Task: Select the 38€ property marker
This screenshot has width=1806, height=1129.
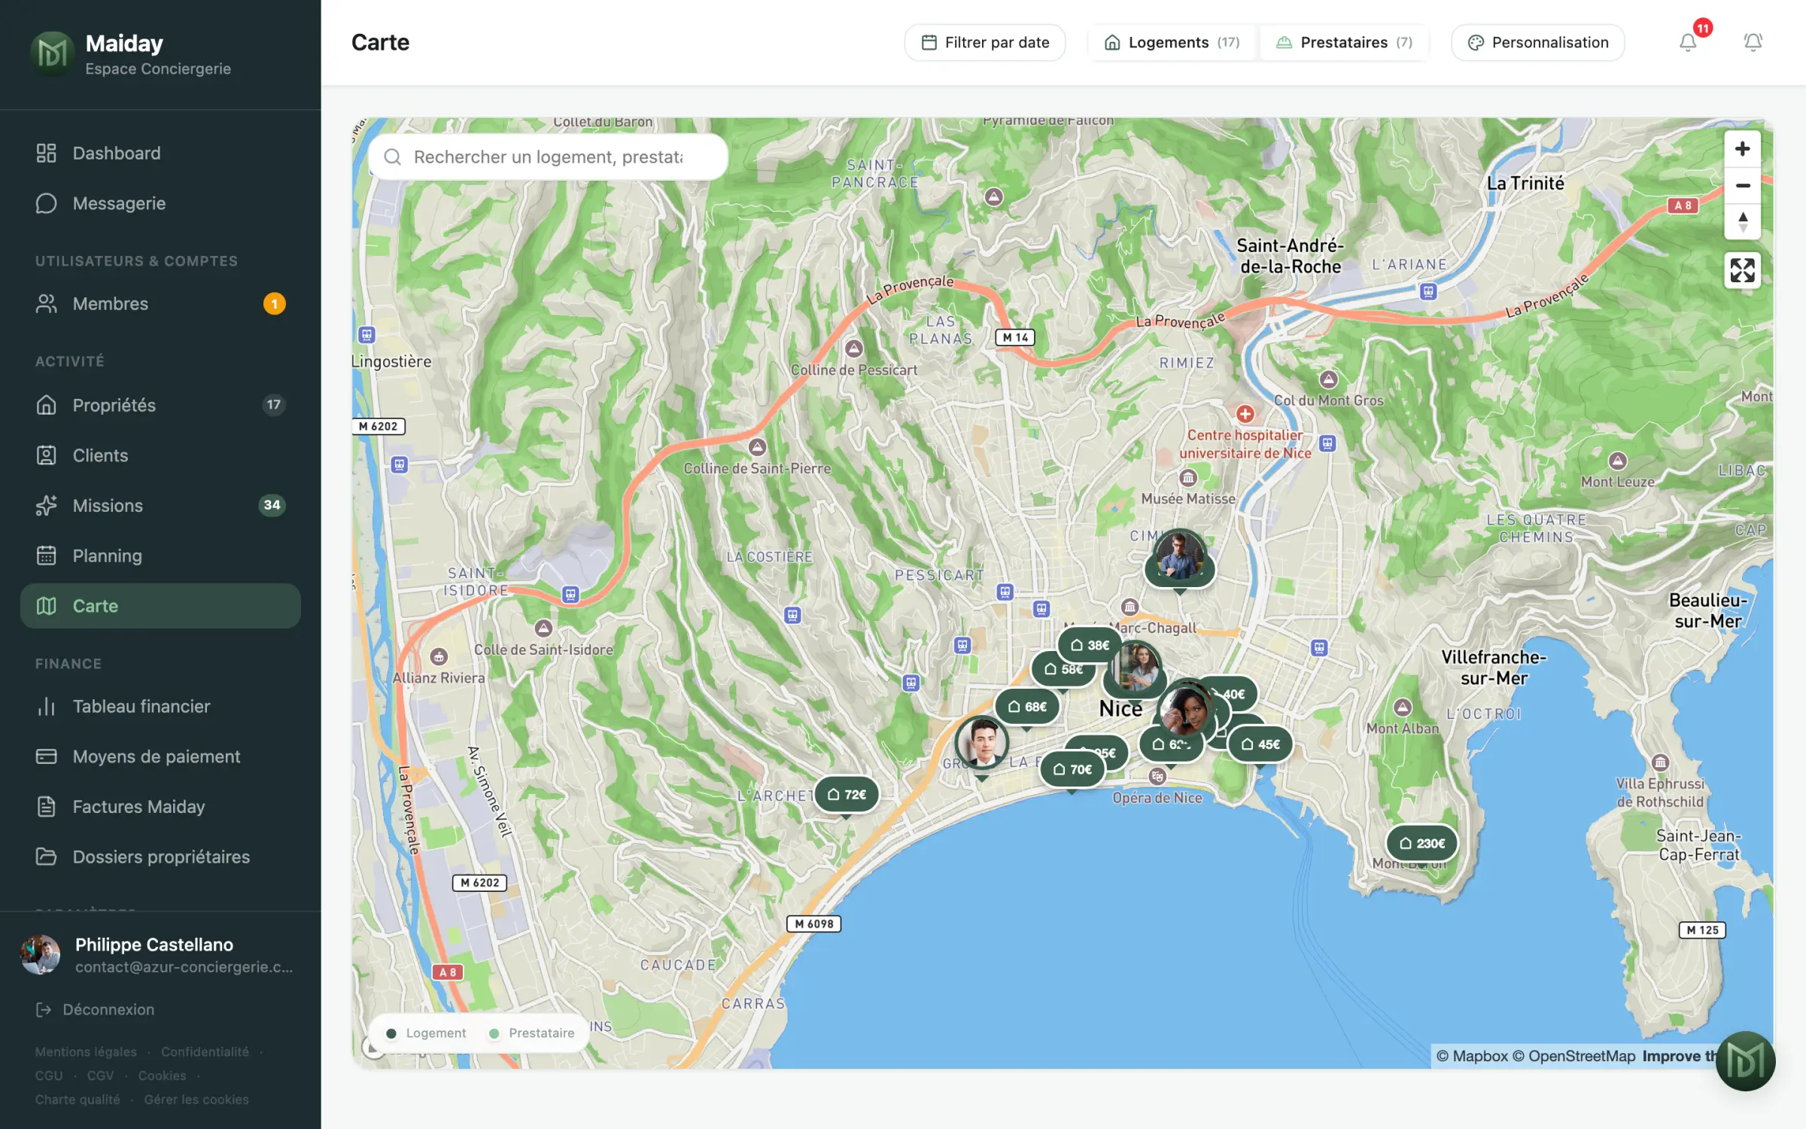Action: tap(1090, 645)
